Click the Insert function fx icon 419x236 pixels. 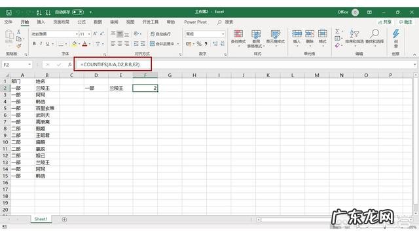[69, 64]
